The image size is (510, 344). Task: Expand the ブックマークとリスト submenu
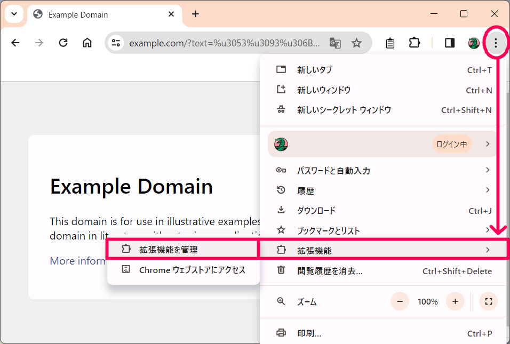click(x=488, y=230)
